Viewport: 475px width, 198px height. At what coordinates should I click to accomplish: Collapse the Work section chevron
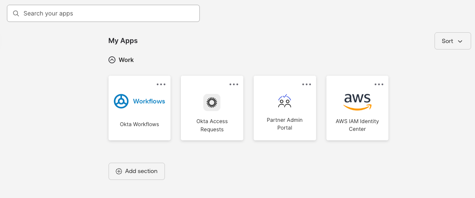[112, 60]
